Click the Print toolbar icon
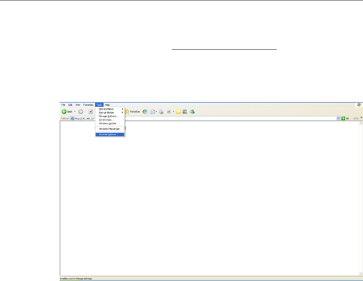Image resolution: width=363 pixels, height=281 pixels. 161,112
